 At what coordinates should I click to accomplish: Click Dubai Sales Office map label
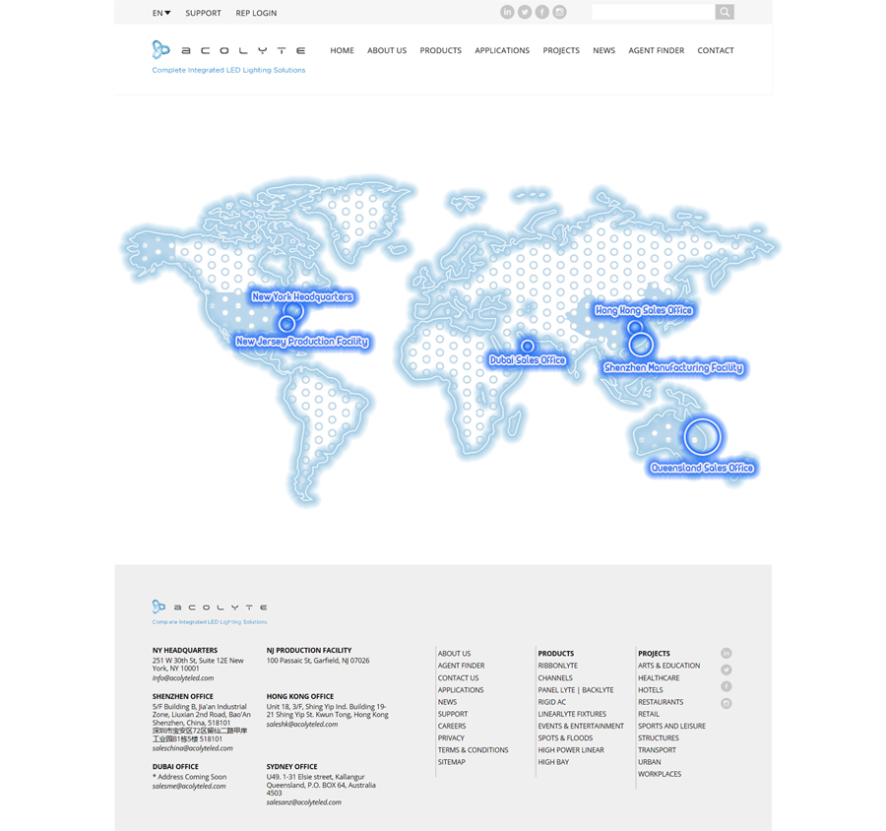tap(528, 360)
